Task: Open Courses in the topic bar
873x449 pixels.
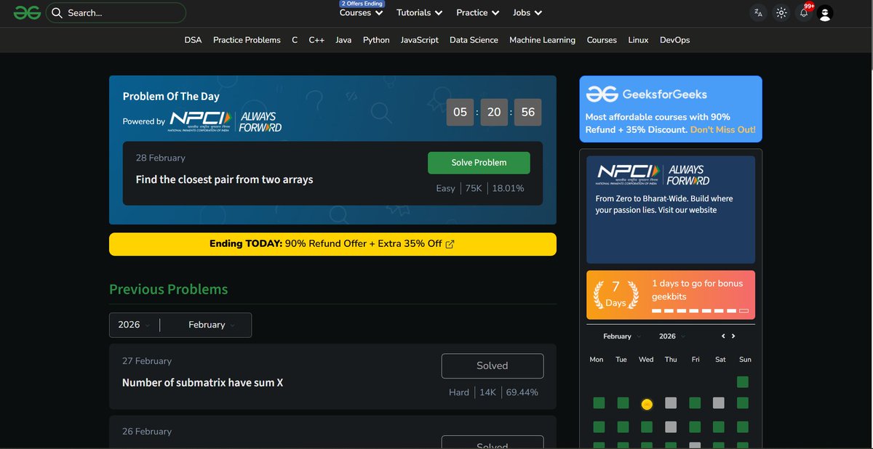Action: coord(602,40)
